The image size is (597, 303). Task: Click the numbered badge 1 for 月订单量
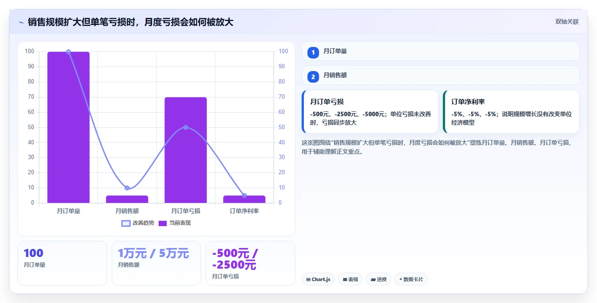point(313,52)
